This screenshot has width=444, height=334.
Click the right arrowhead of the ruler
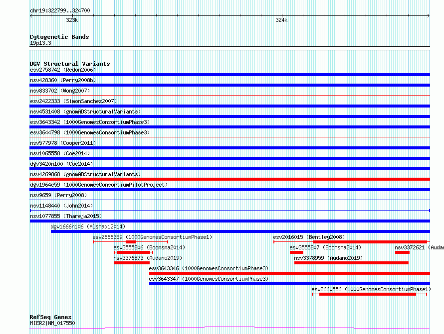click(429, 16)
